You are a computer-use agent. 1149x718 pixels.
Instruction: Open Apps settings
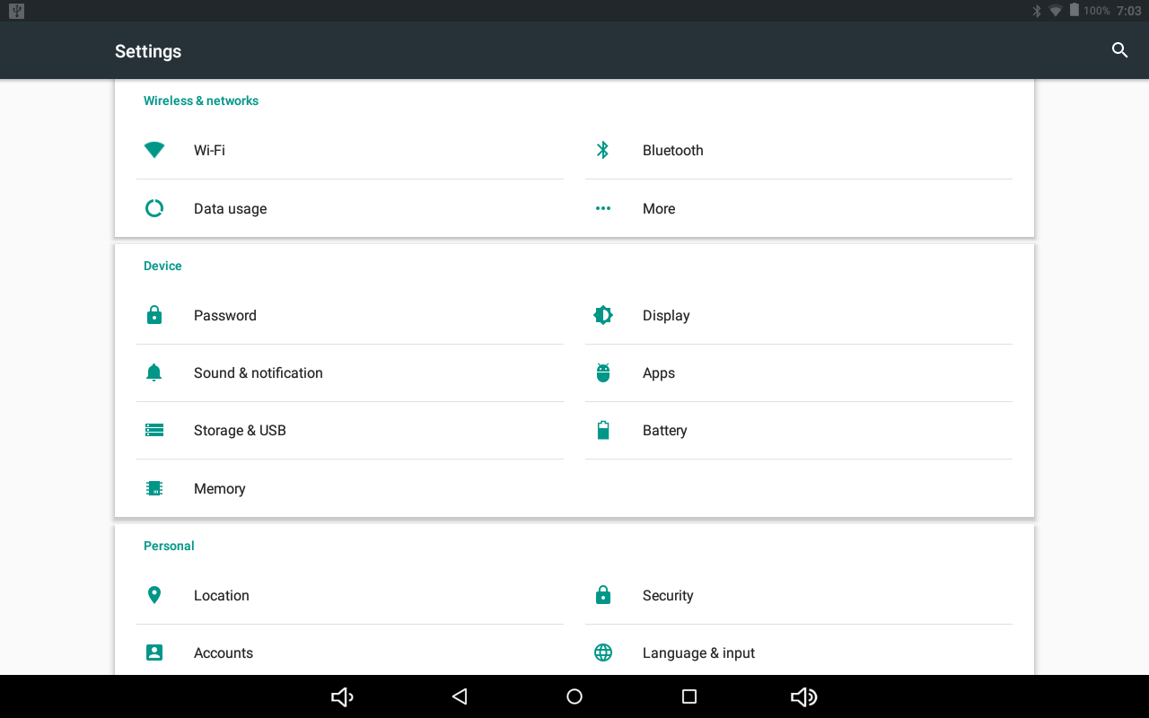point(799,372)
